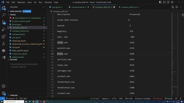Image resolution: width=184 pixels, height=103 pixels.
Task: Expand the Open Editors section
Action: [16, 11]
